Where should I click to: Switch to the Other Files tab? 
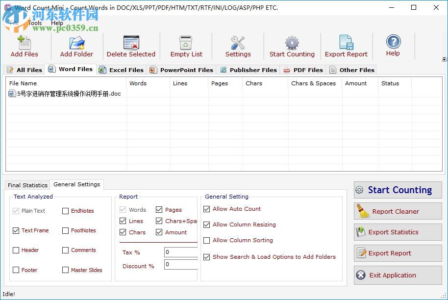pyautogui.click(x=352, y=70)
